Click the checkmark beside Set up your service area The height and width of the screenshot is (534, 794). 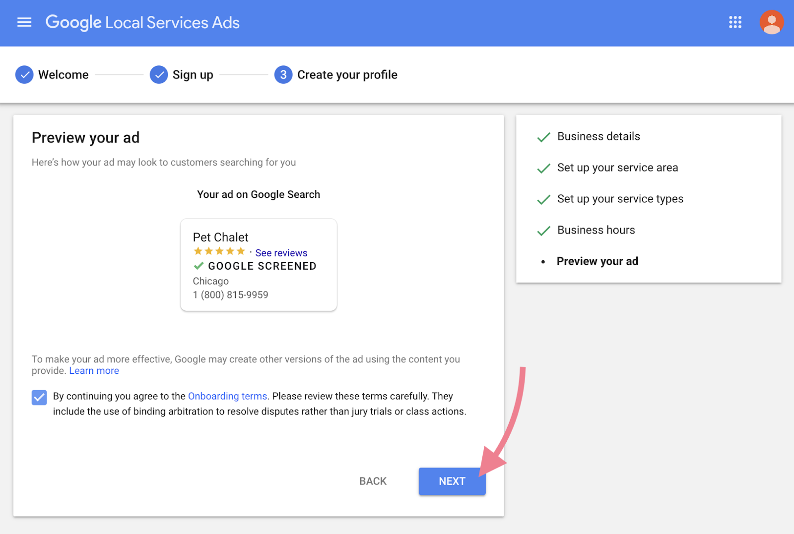[543, 168]
